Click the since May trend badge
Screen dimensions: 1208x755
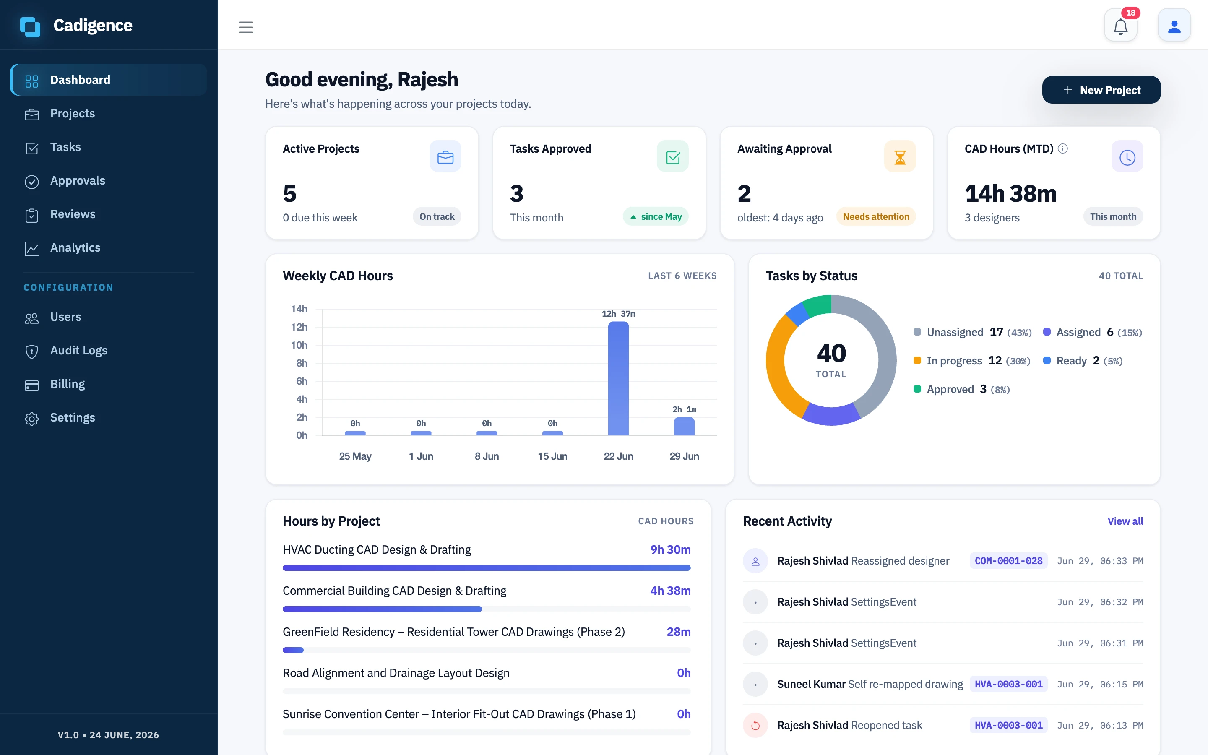656,217
